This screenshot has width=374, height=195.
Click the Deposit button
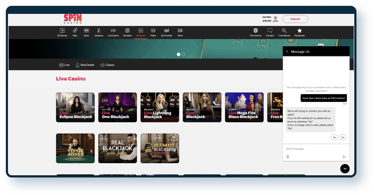coord(295,19)
